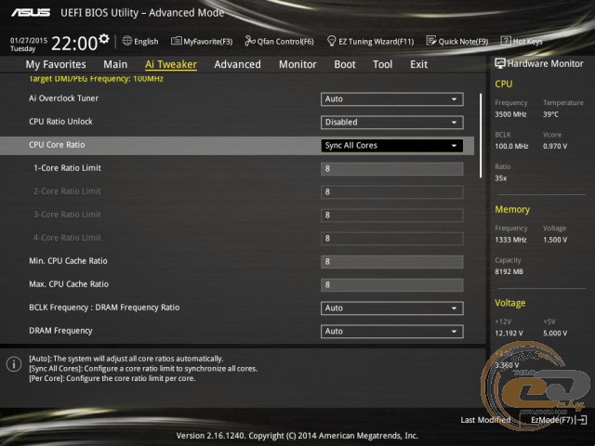Click the +12V 12.192 V reading
The image size is (595, 446).
(509, 333)
